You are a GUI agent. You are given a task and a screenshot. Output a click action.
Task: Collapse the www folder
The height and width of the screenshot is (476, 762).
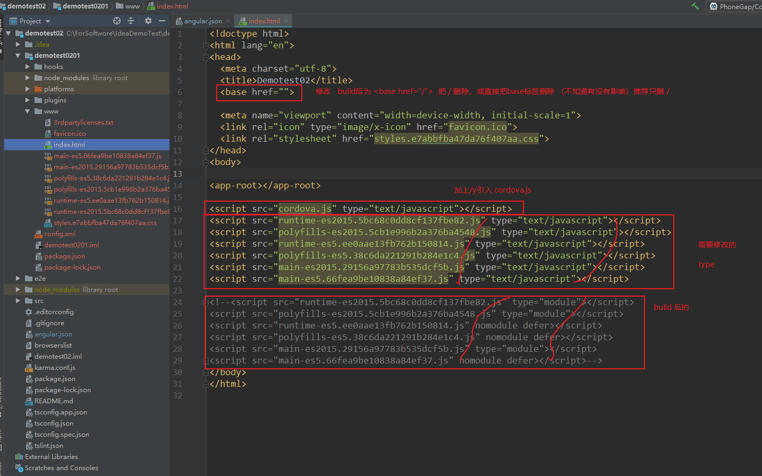tap(28, 111)
